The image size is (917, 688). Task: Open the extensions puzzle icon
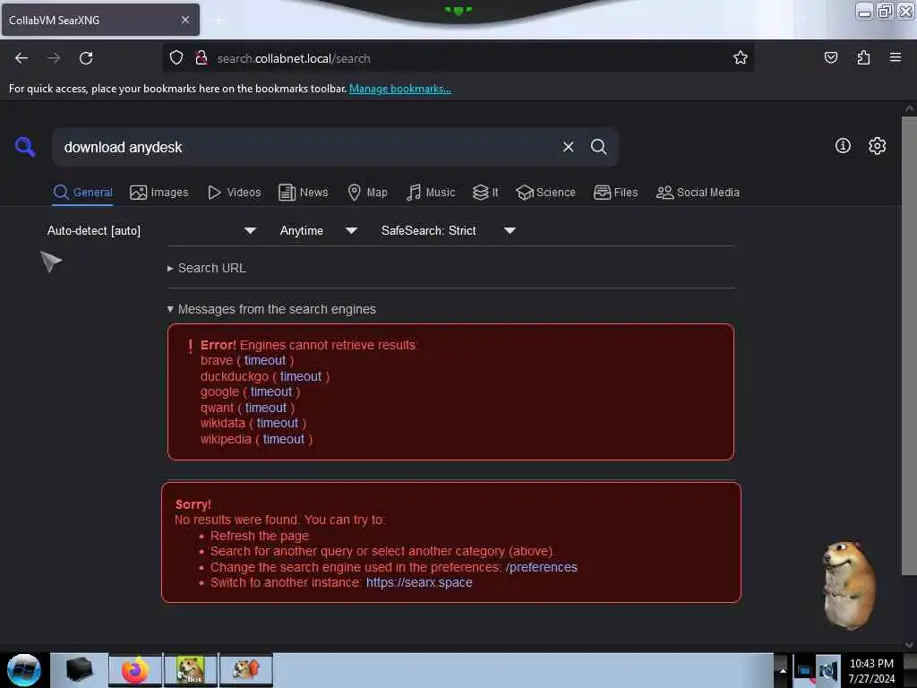tap(863, 57)
